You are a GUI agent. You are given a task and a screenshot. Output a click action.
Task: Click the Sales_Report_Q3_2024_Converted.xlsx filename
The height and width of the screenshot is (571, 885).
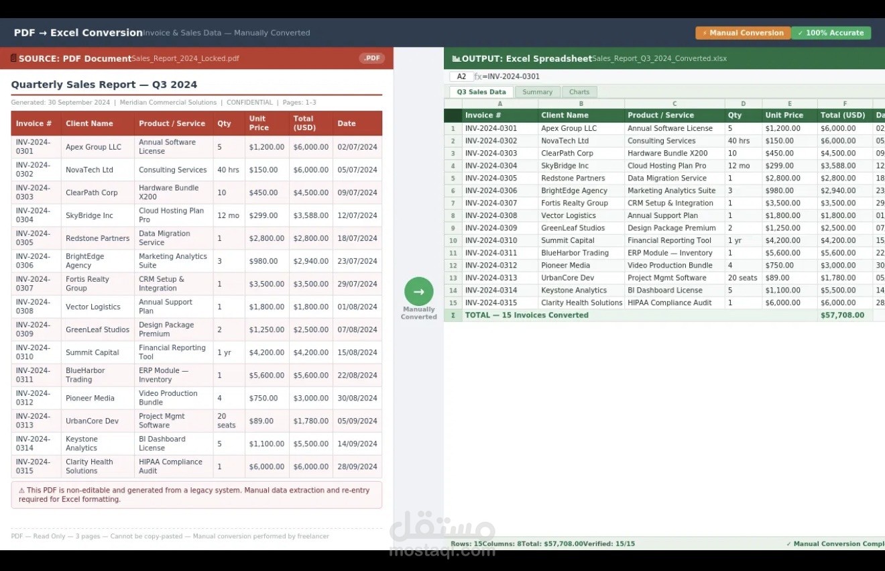point(659,58)
